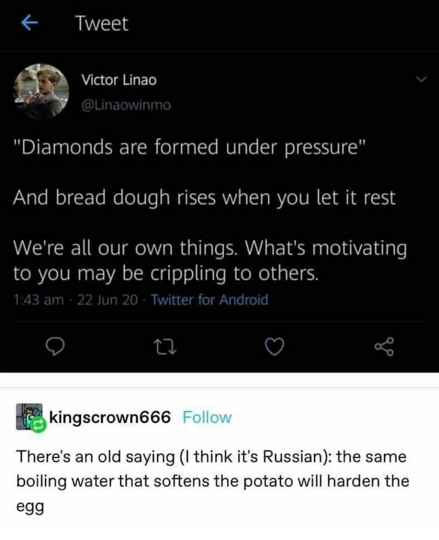Viewport: 439px width, 540px height.
Task: Click the Reply speech bubble icon
Action: click(x=54, y=347)
